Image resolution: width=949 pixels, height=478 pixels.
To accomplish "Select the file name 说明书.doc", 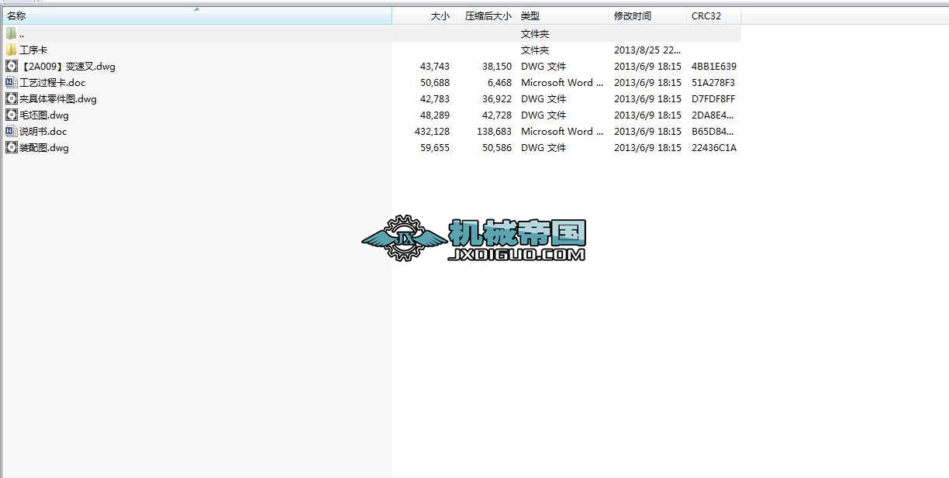I will [x=43, y=132].
